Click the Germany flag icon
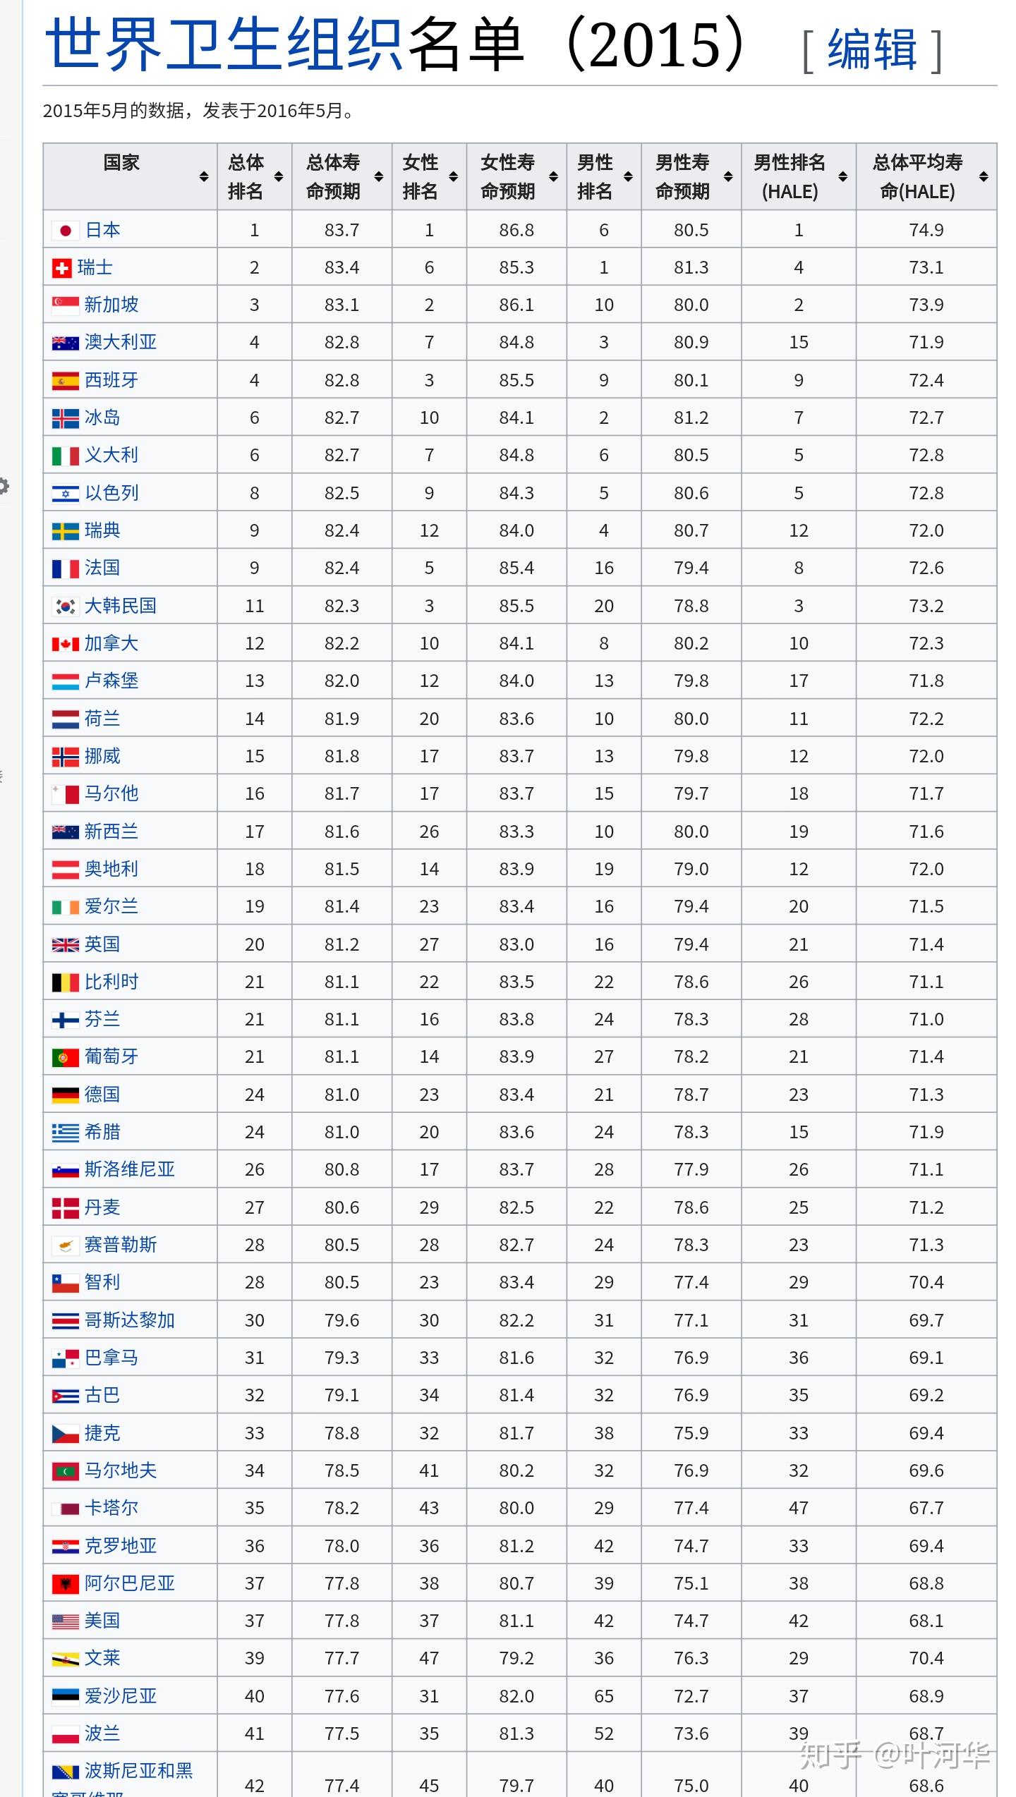Screen dimensions: 1016x1797 click(x=65, y=1095)
